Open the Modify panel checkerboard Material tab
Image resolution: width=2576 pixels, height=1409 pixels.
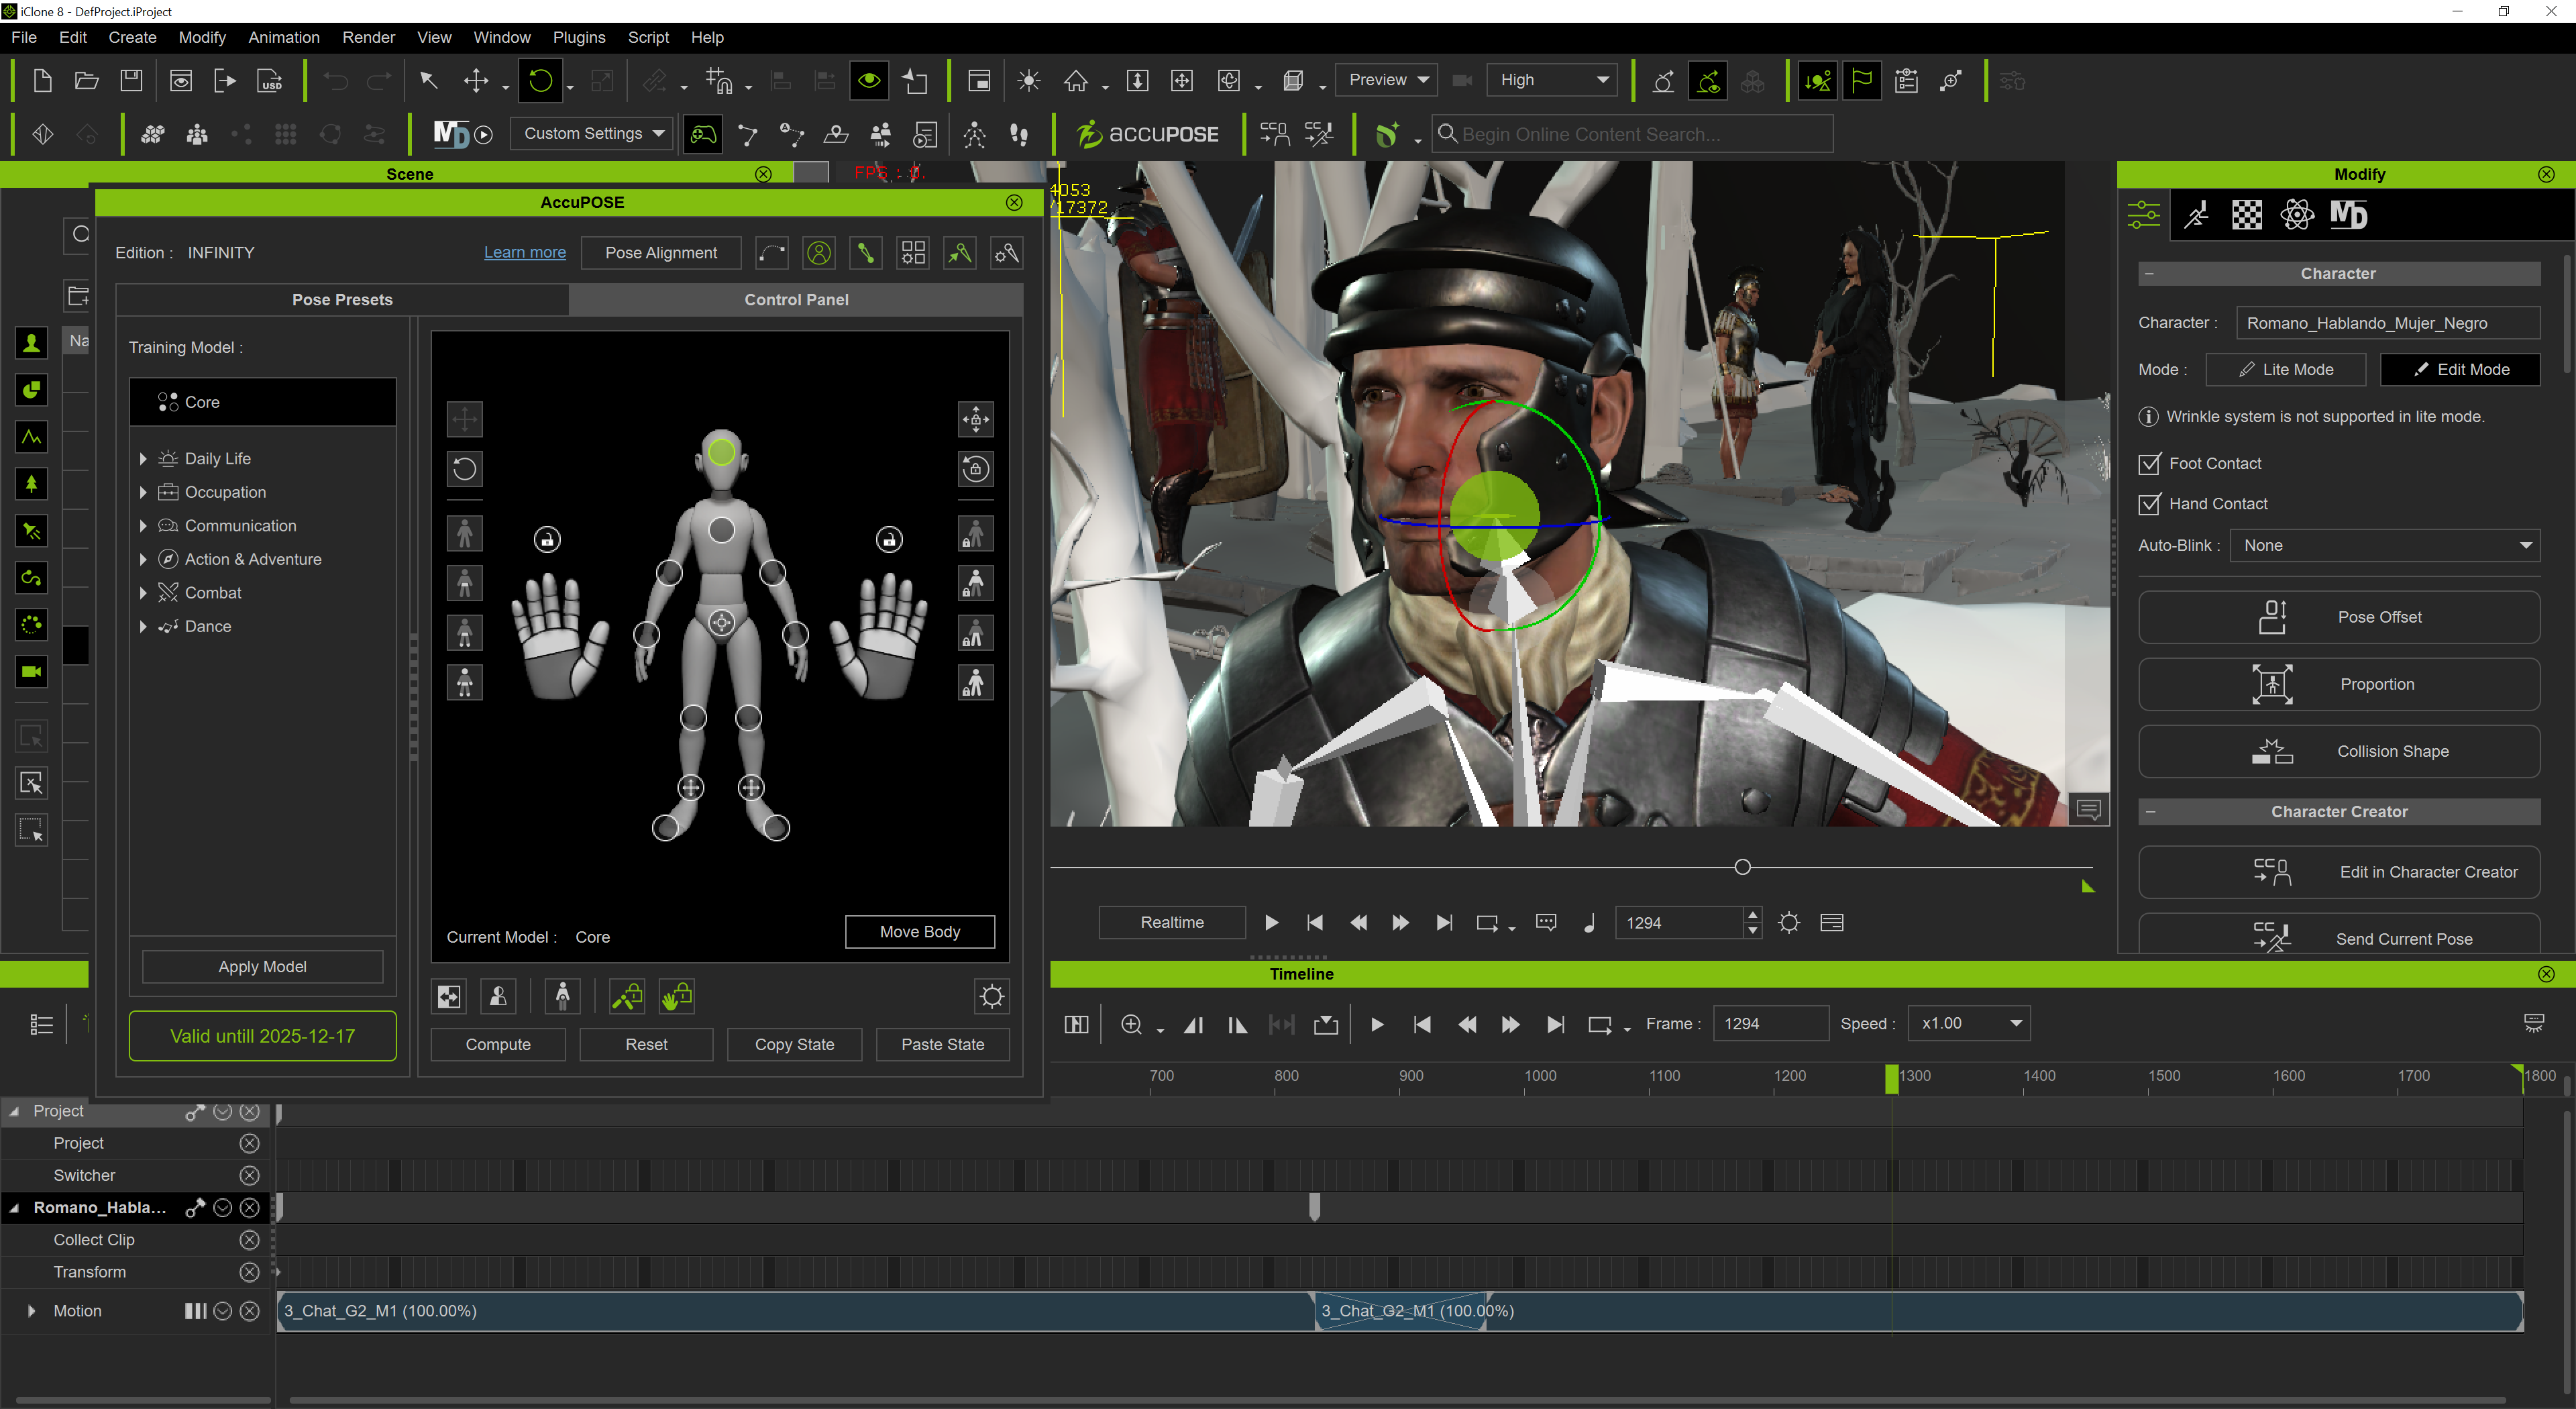click(x=2246, y=215)
